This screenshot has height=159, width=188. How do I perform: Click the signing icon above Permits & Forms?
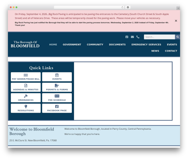pyautogui.click(x=57, y=86)
